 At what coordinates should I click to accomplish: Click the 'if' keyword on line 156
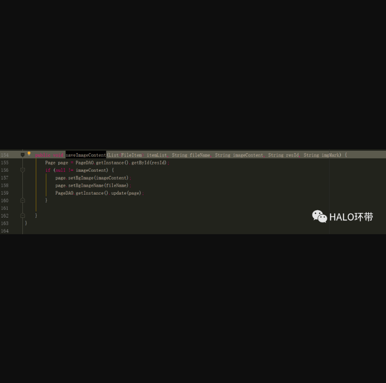point(48,170)
